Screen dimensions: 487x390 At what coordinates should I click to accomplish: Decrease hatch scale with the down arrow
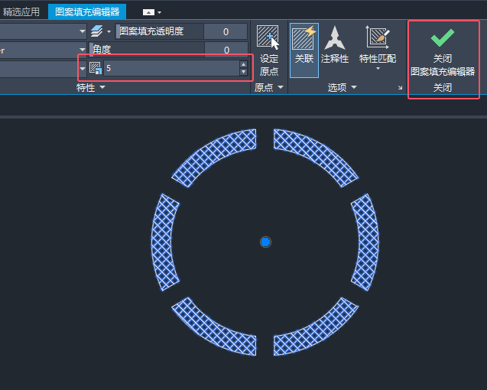click(243, 72)
